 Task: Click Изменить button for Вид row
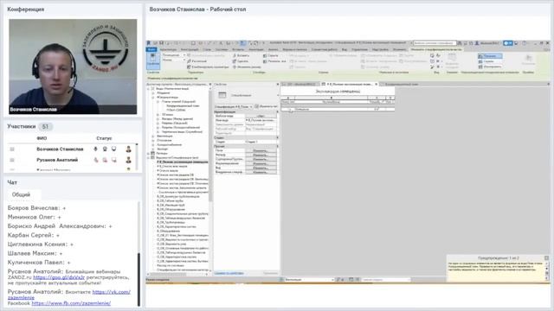coord(261,168)
